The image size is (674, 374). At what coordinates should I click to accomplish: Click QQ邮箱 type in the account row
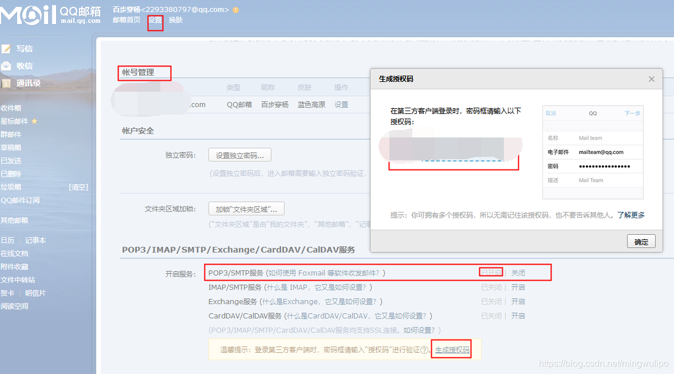pos(239,104)
